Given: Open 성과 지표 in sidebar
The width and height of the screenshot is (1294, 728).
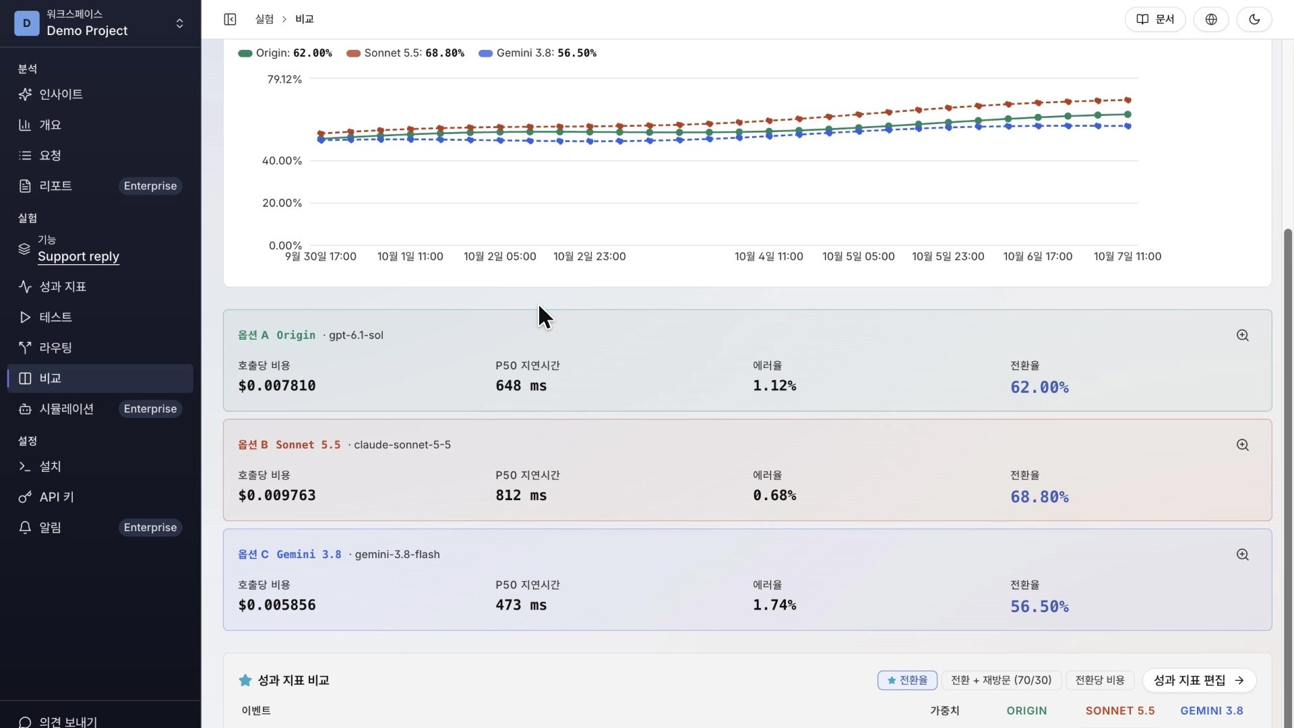Looking at the screenshot, I should click(100, 286).
